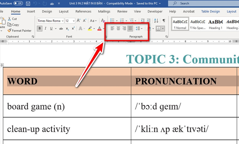Image resolution: width=239 pixels, height=144 pixels.
Task: Click the Cut button
Action: pyautogui.click(x=12, y=19)
